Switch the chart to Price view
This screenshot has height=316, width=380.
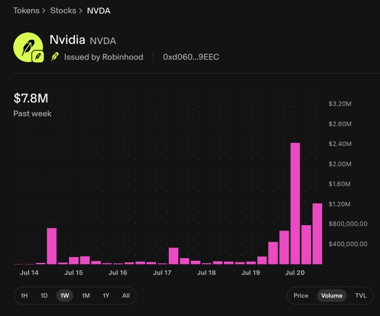[301, 296]
